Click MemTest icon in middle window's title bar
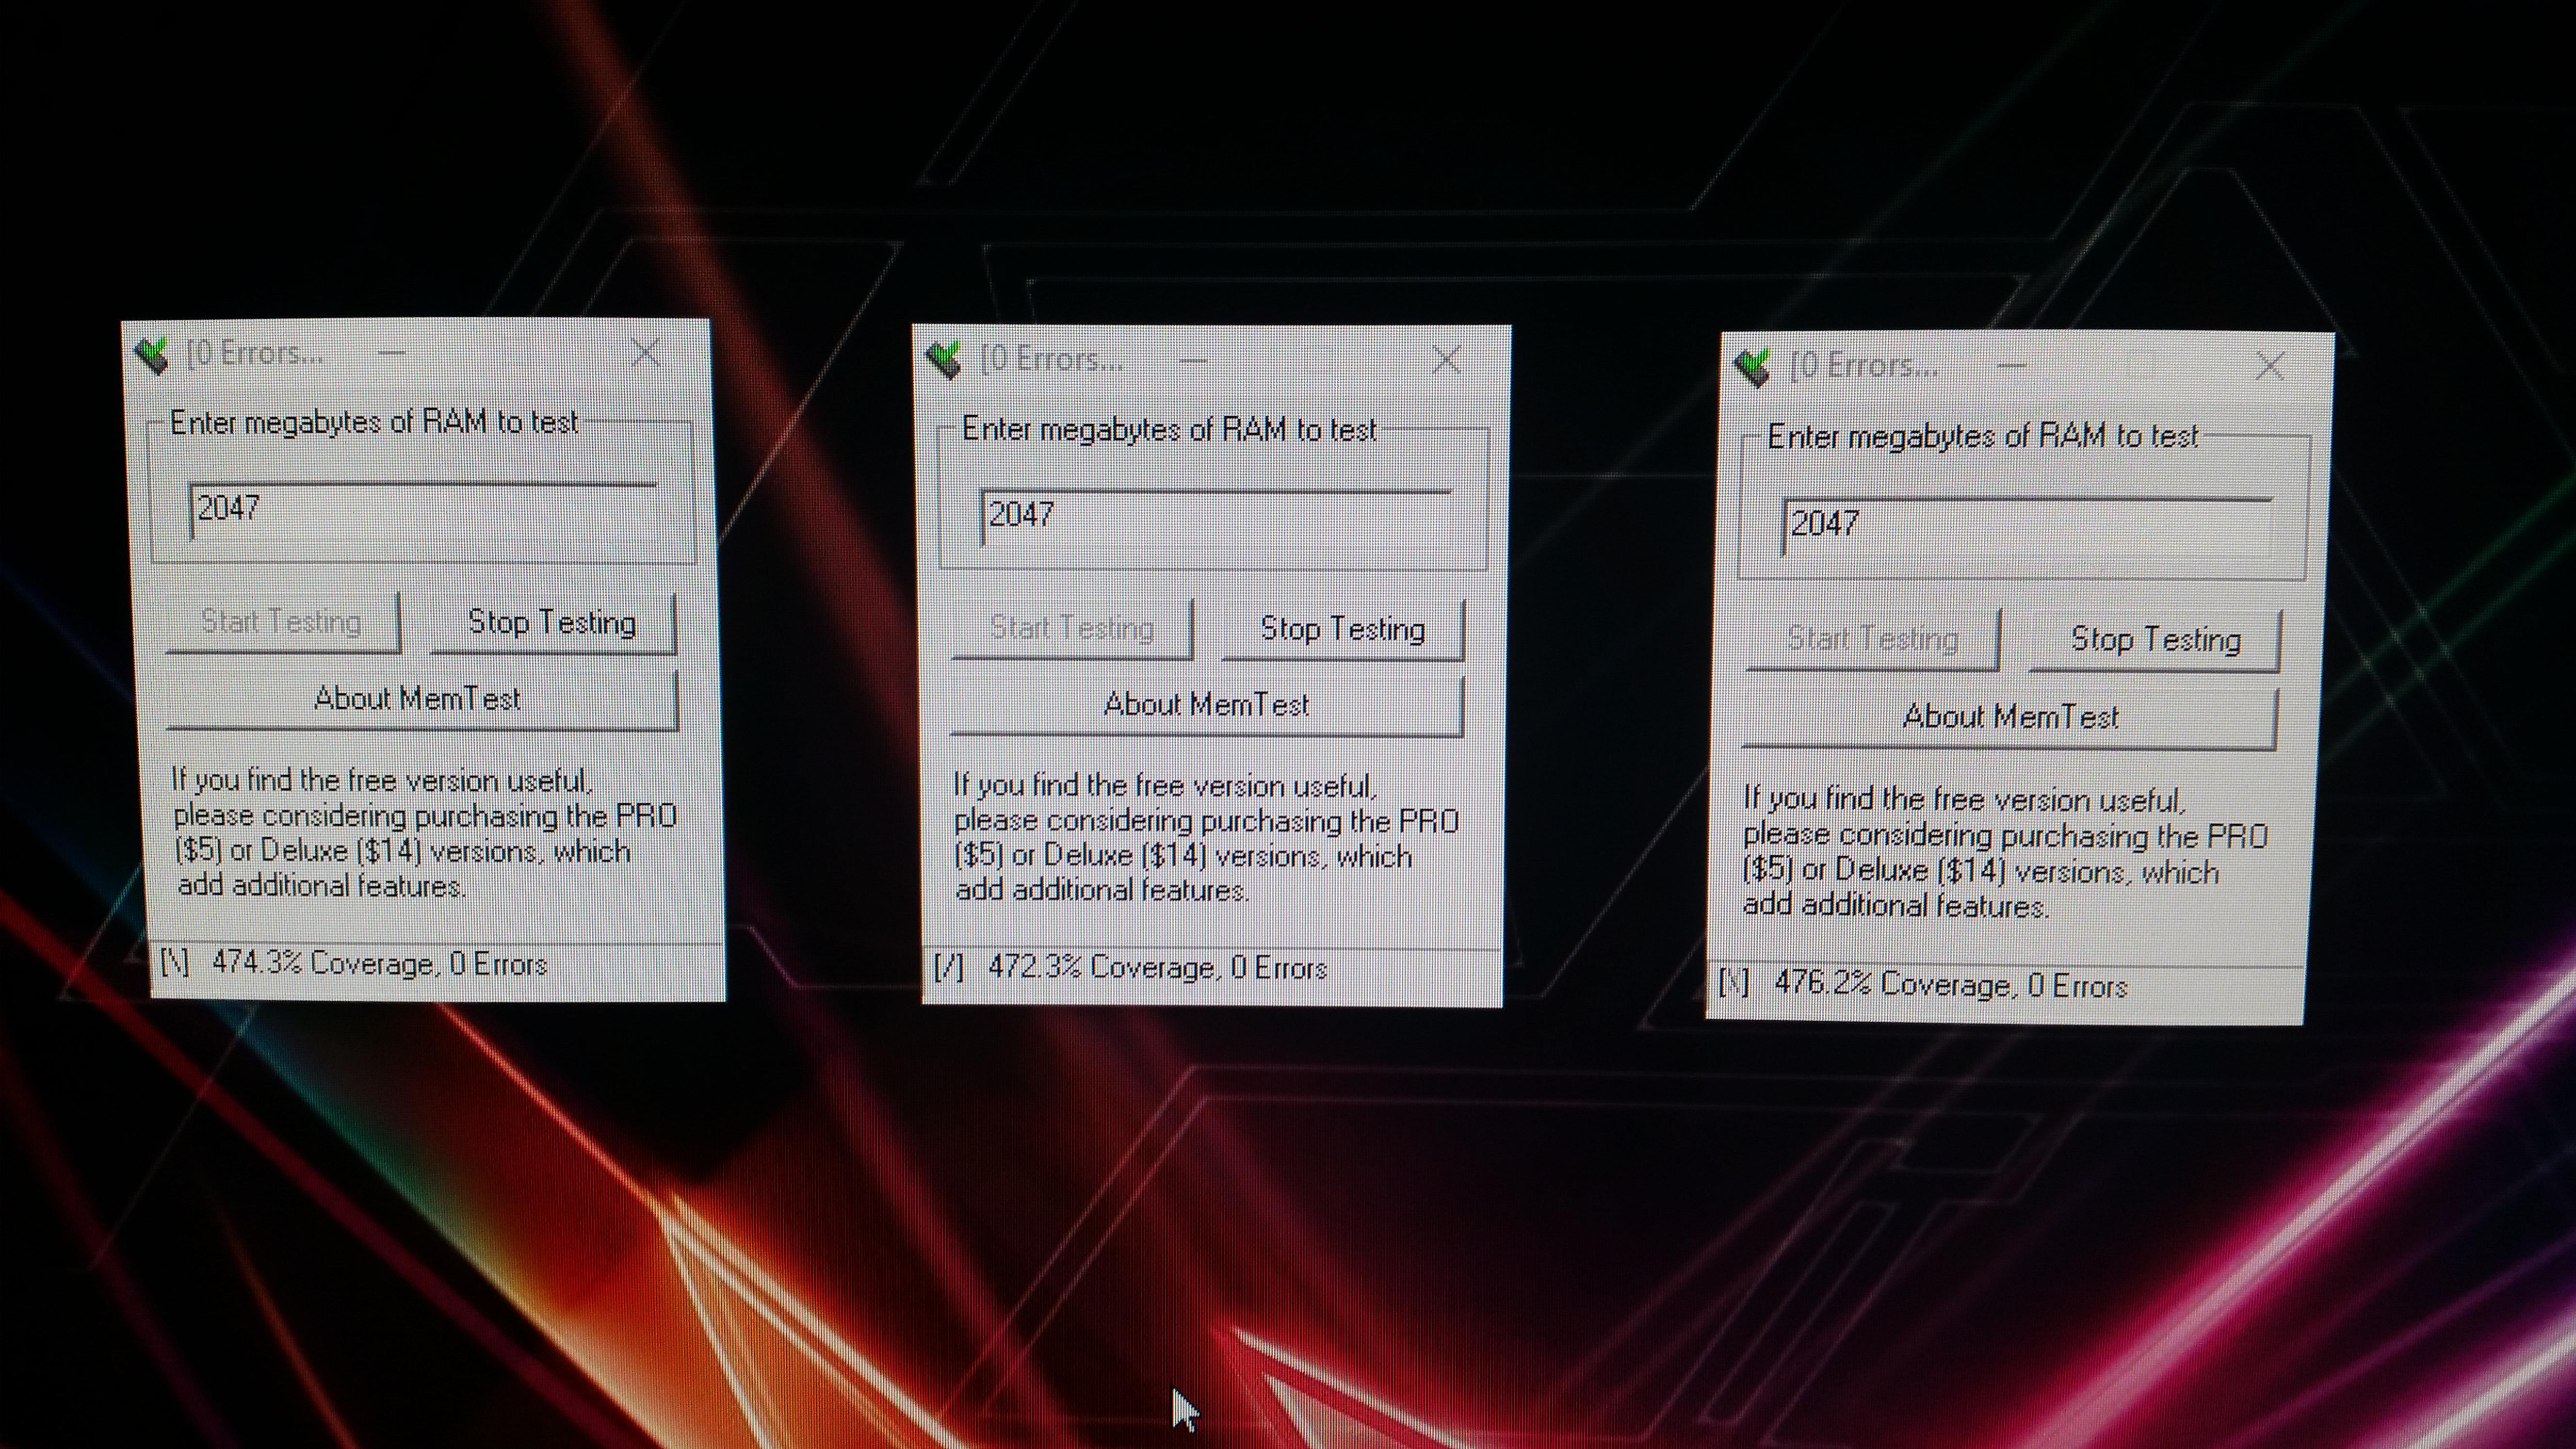 click(x=944, y=359)
